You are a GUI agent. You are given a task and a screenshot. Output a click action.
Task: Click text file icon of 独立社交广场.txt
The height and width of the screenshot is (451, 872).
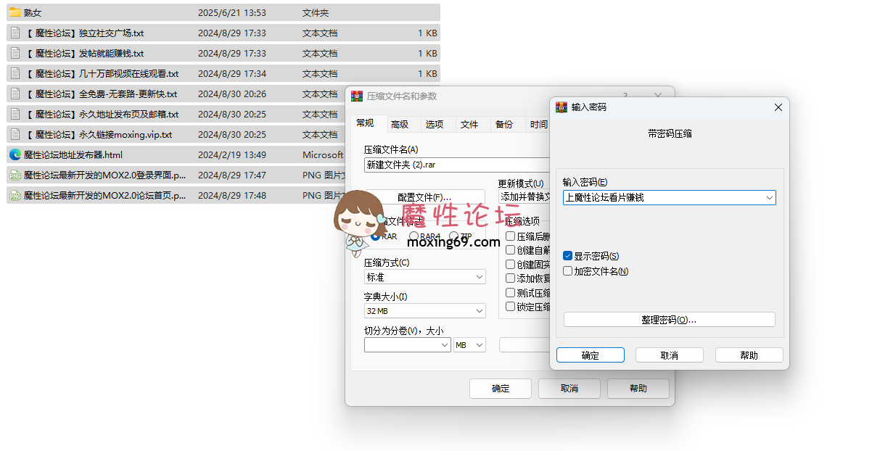click(15, 33)
